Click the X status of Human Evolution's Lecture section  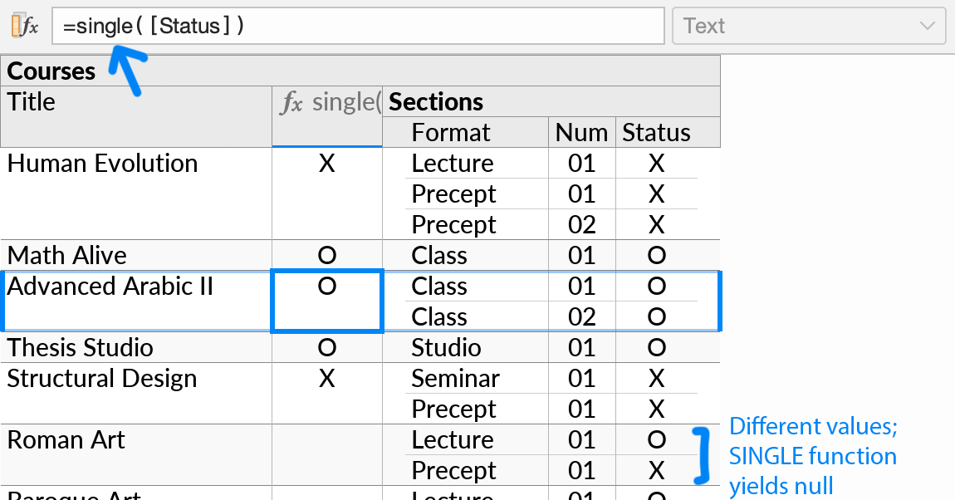click(x=657, y=163)
